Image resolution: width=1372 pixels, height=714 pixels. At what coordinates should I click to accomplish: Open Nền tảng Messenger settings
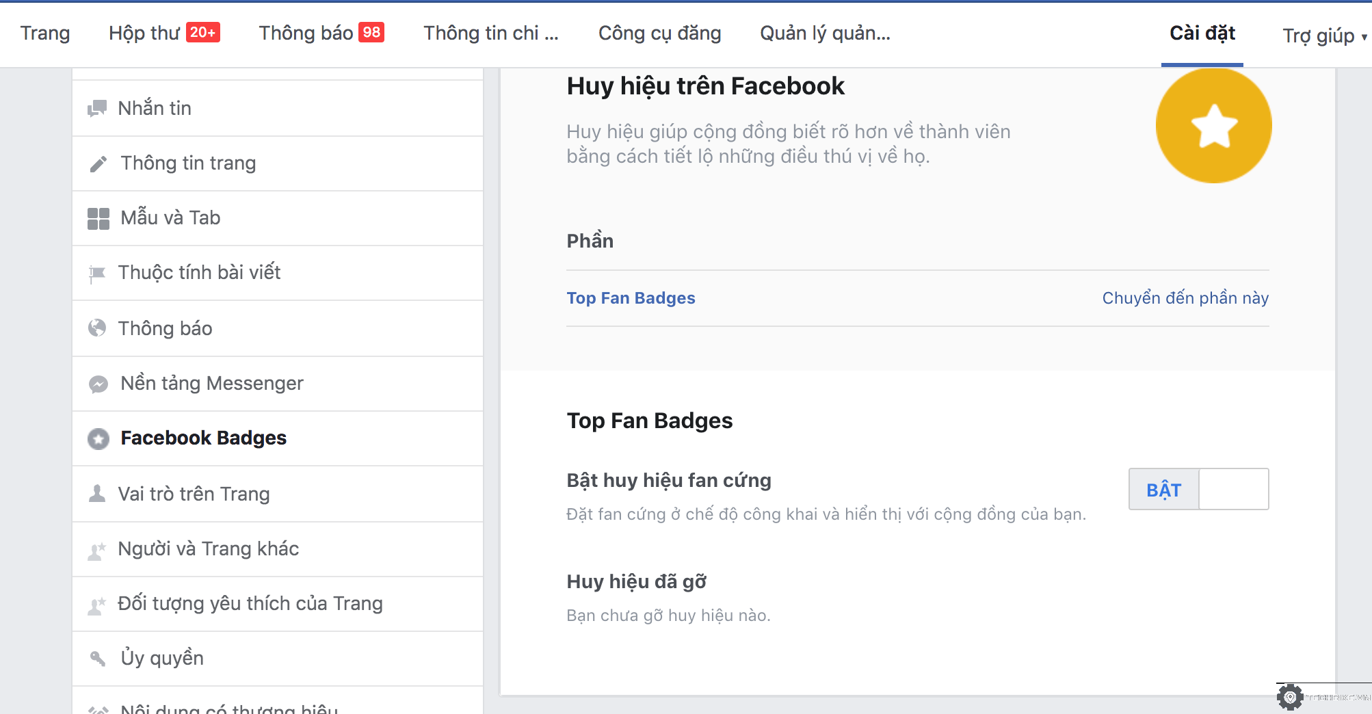278,384
